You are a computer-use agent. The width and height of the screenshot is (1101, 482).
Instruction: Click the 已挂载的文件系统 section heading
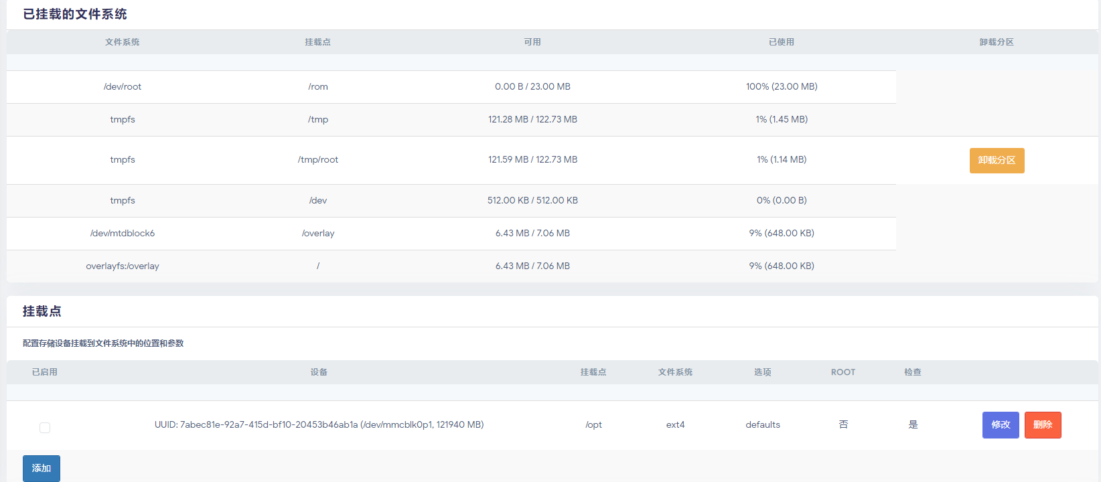click(x=75, y=15)
